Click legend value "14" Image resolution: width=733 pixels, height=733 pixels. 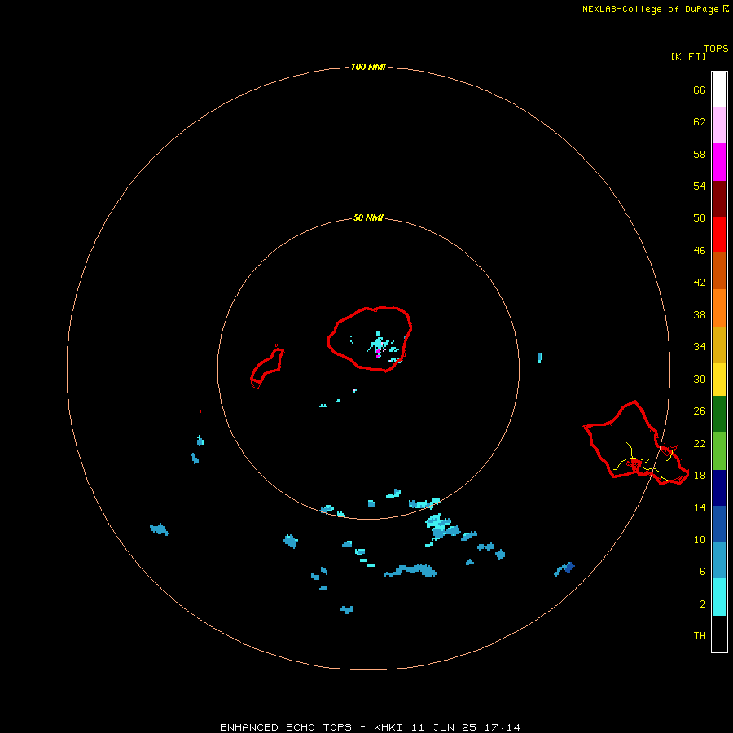pos(700,507)
